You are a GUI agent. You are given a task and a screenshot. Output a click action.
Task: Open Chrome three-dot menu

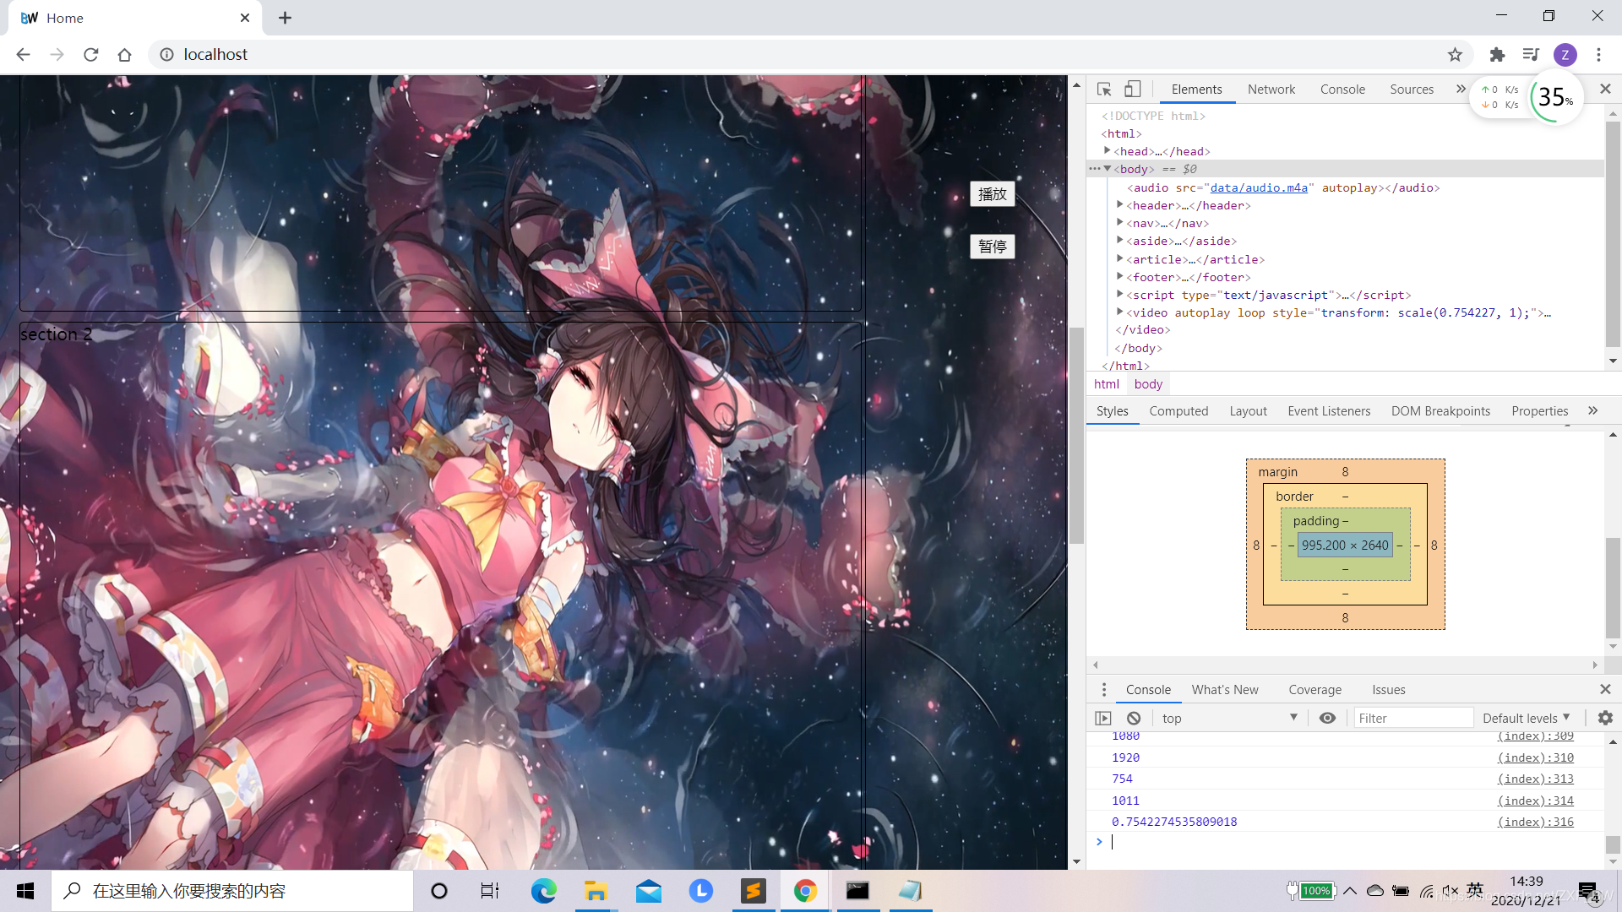1598,55
